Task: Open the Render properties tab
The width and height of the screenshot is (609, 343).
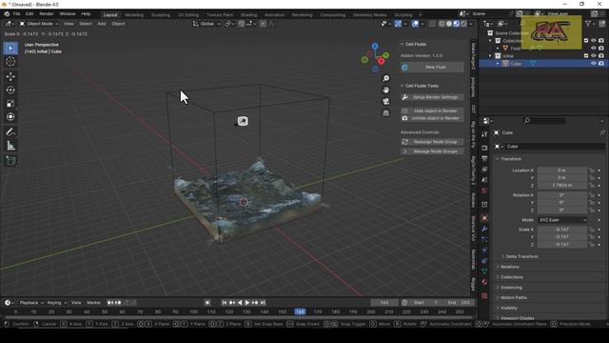Action: (484, 148)
